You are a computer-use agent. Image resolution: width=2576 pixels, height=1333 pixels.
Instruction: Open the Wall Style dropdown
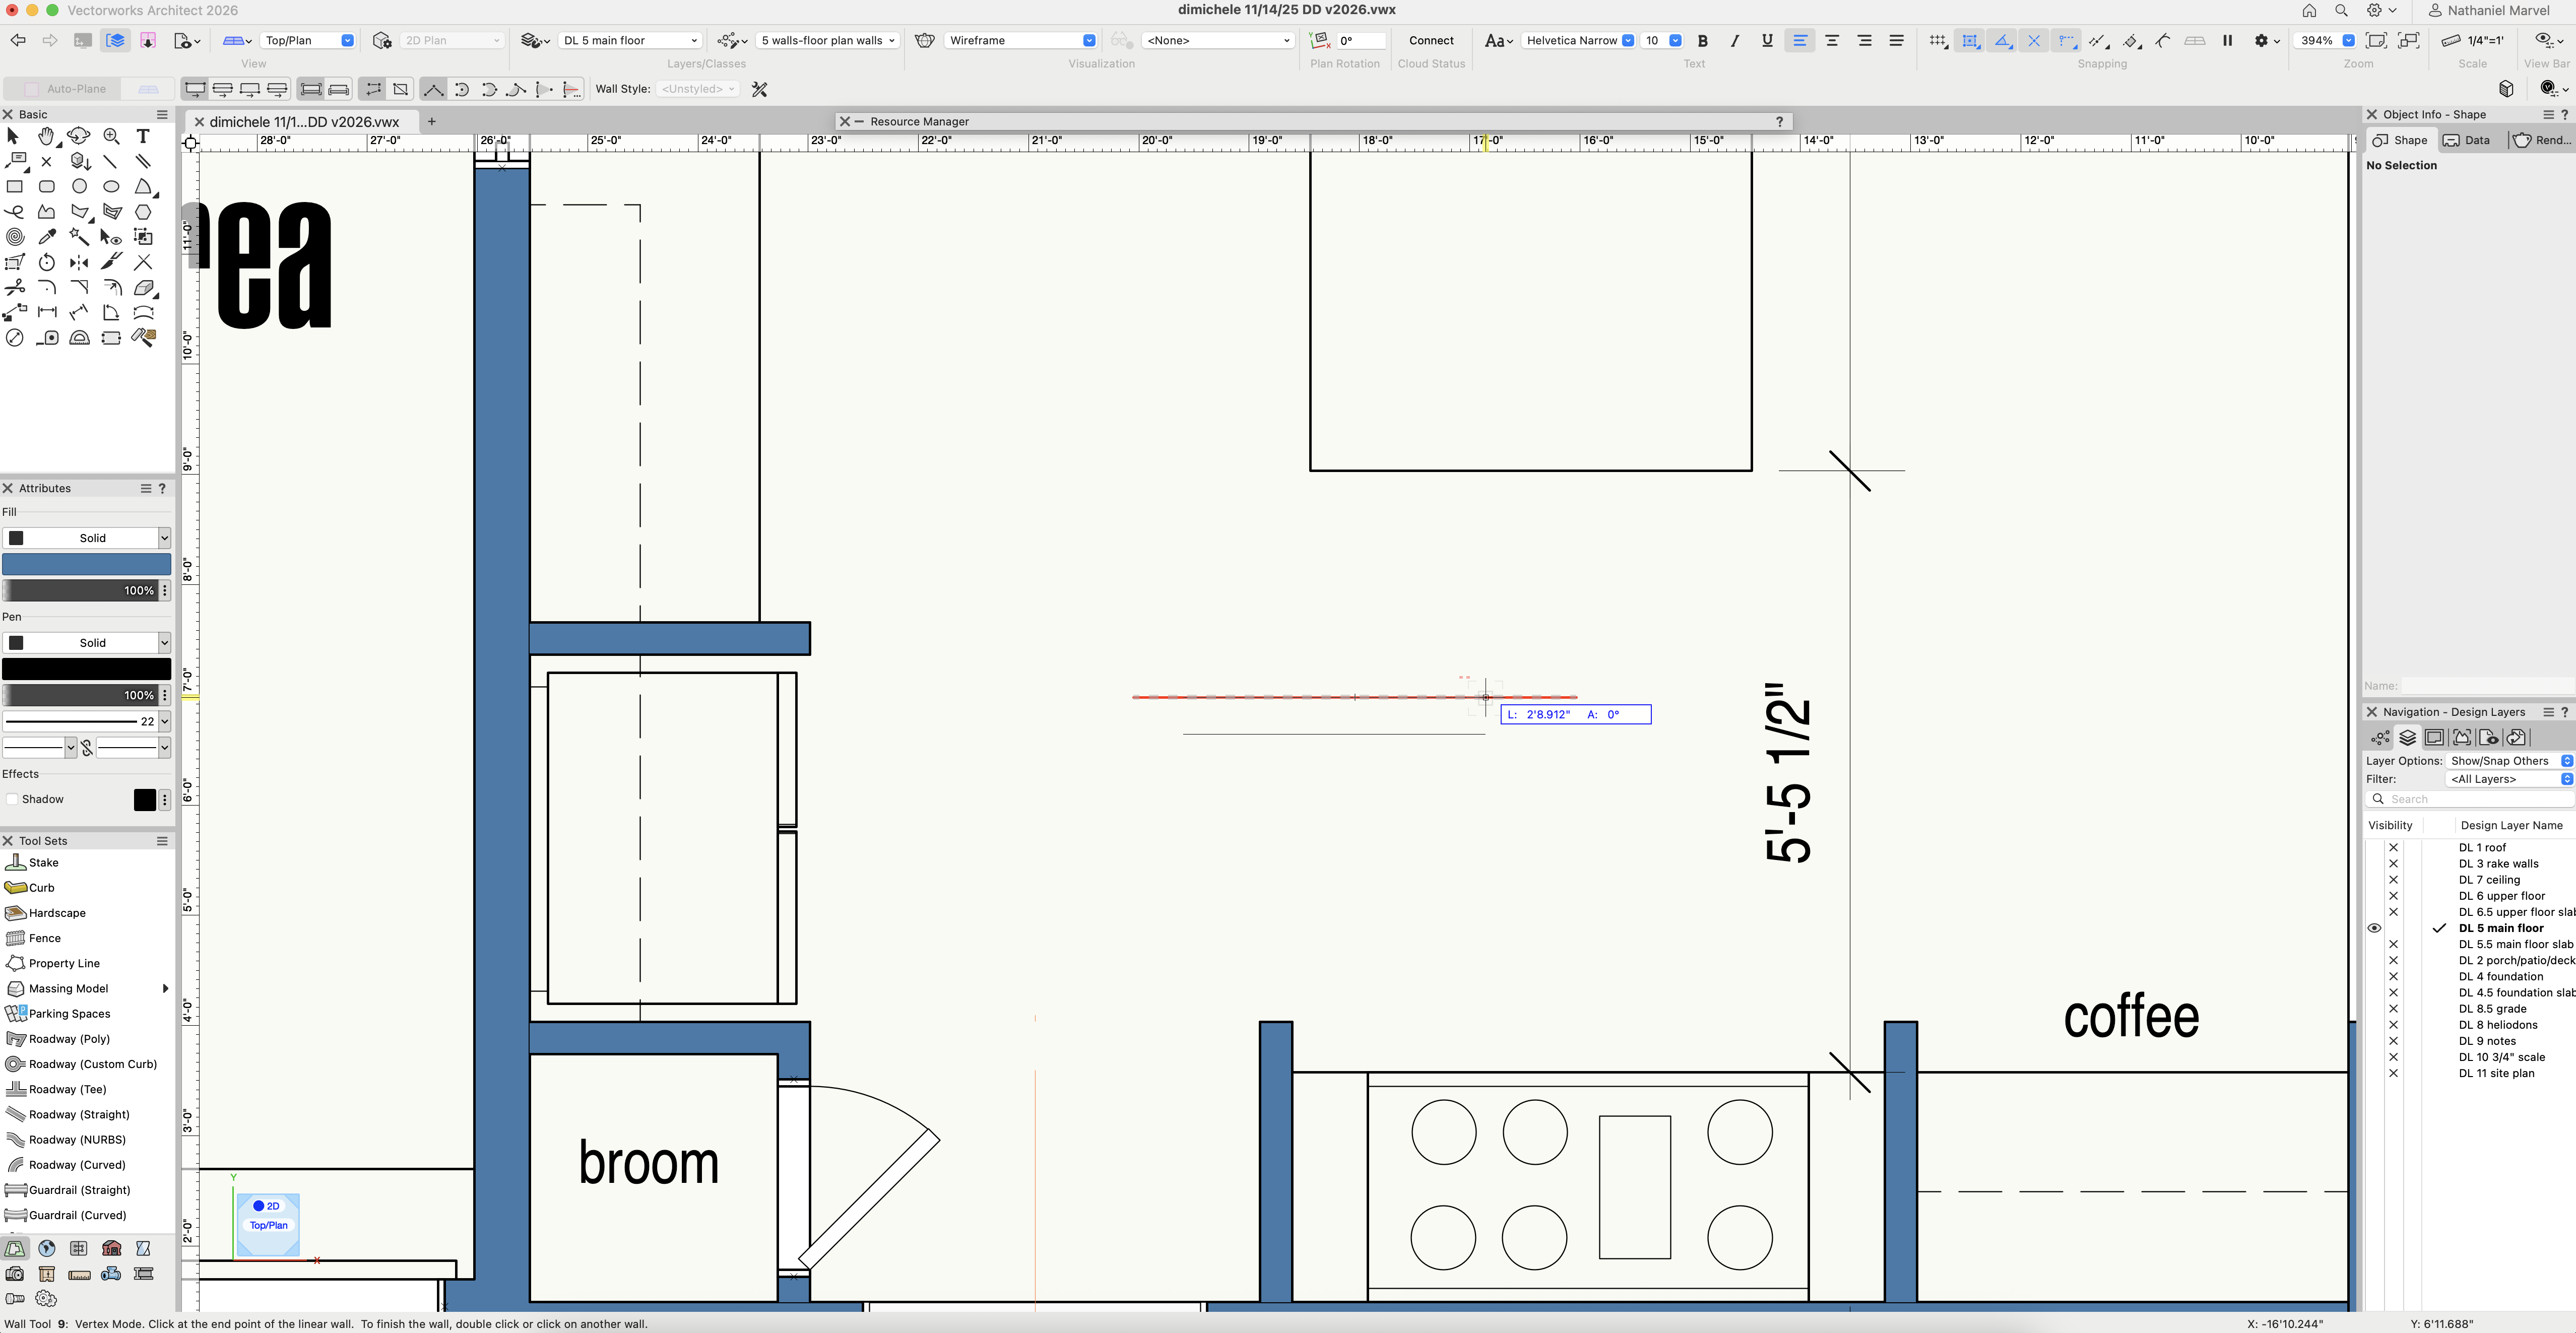pyautogui.click(x=698, y=89)
